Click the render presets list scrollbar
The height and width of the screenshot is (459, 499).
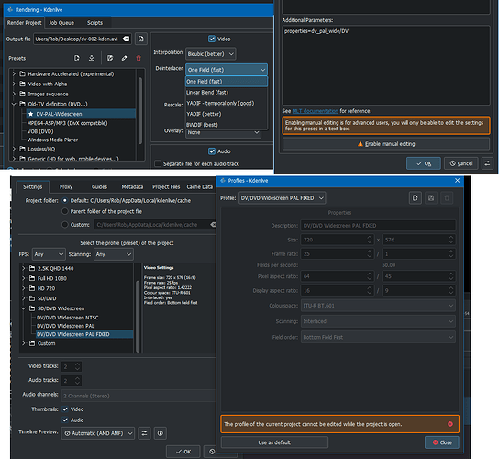[x=140, y=110]
